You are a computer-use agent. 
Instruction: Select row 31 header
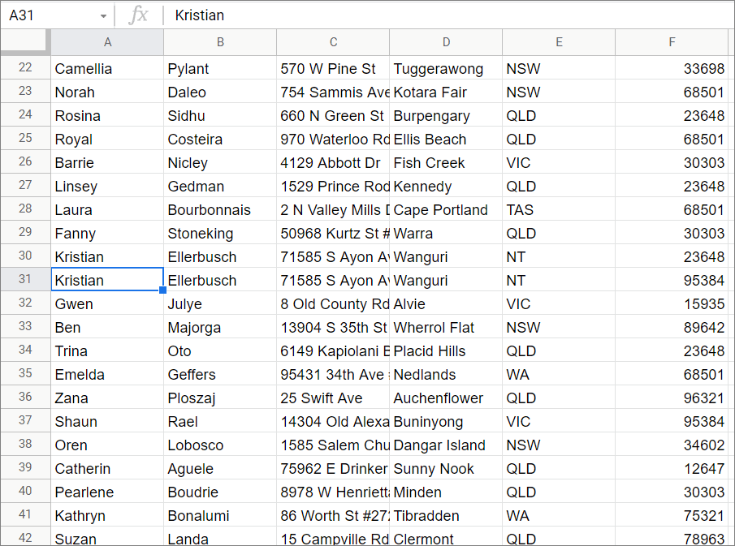24,280
